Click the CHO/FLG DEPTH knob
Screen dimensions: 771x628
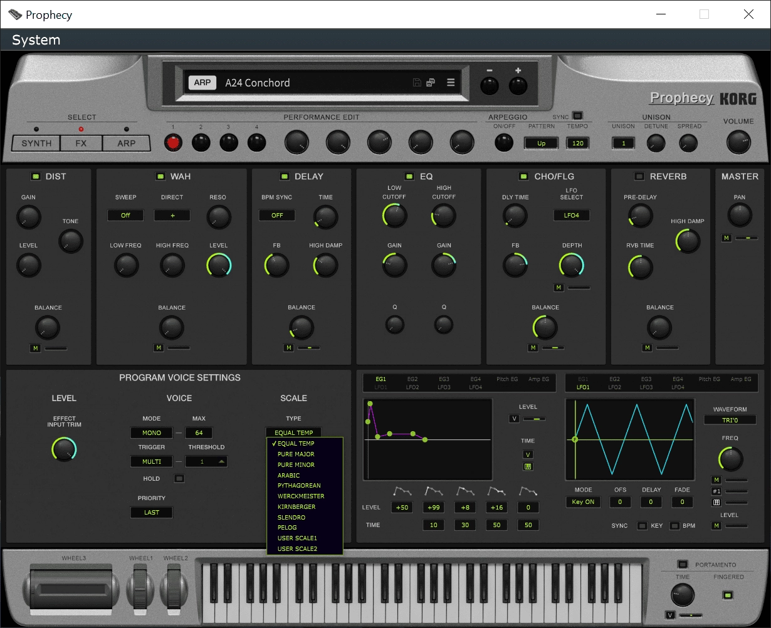click(x=571, y=266)
